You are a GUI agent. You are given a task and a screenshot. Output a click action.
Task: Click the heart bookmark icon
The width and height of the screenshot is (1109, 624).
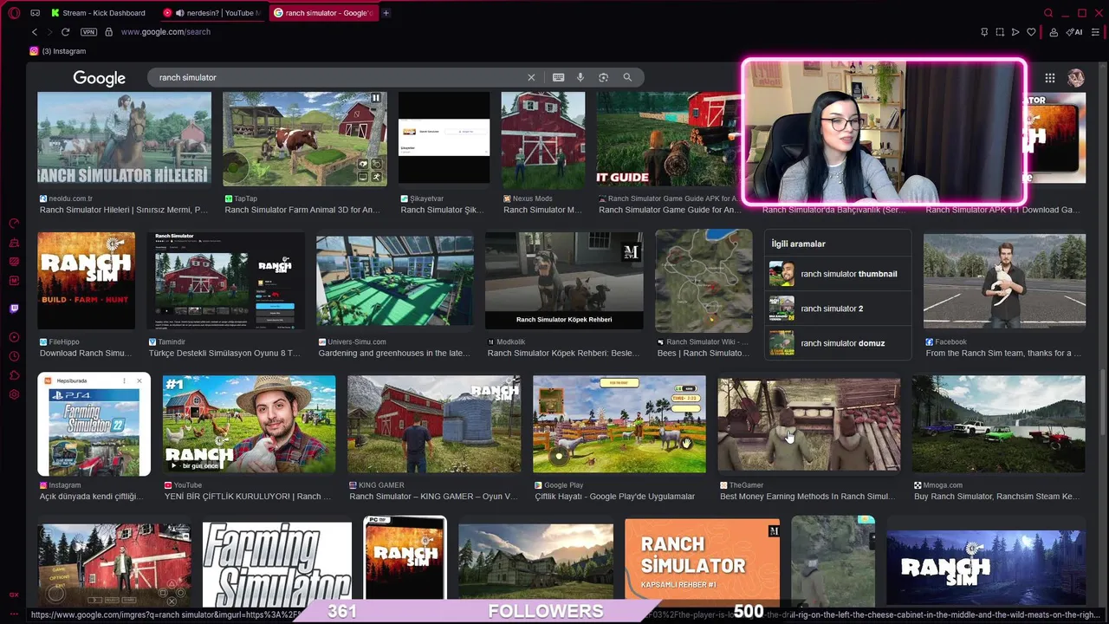1031,32
